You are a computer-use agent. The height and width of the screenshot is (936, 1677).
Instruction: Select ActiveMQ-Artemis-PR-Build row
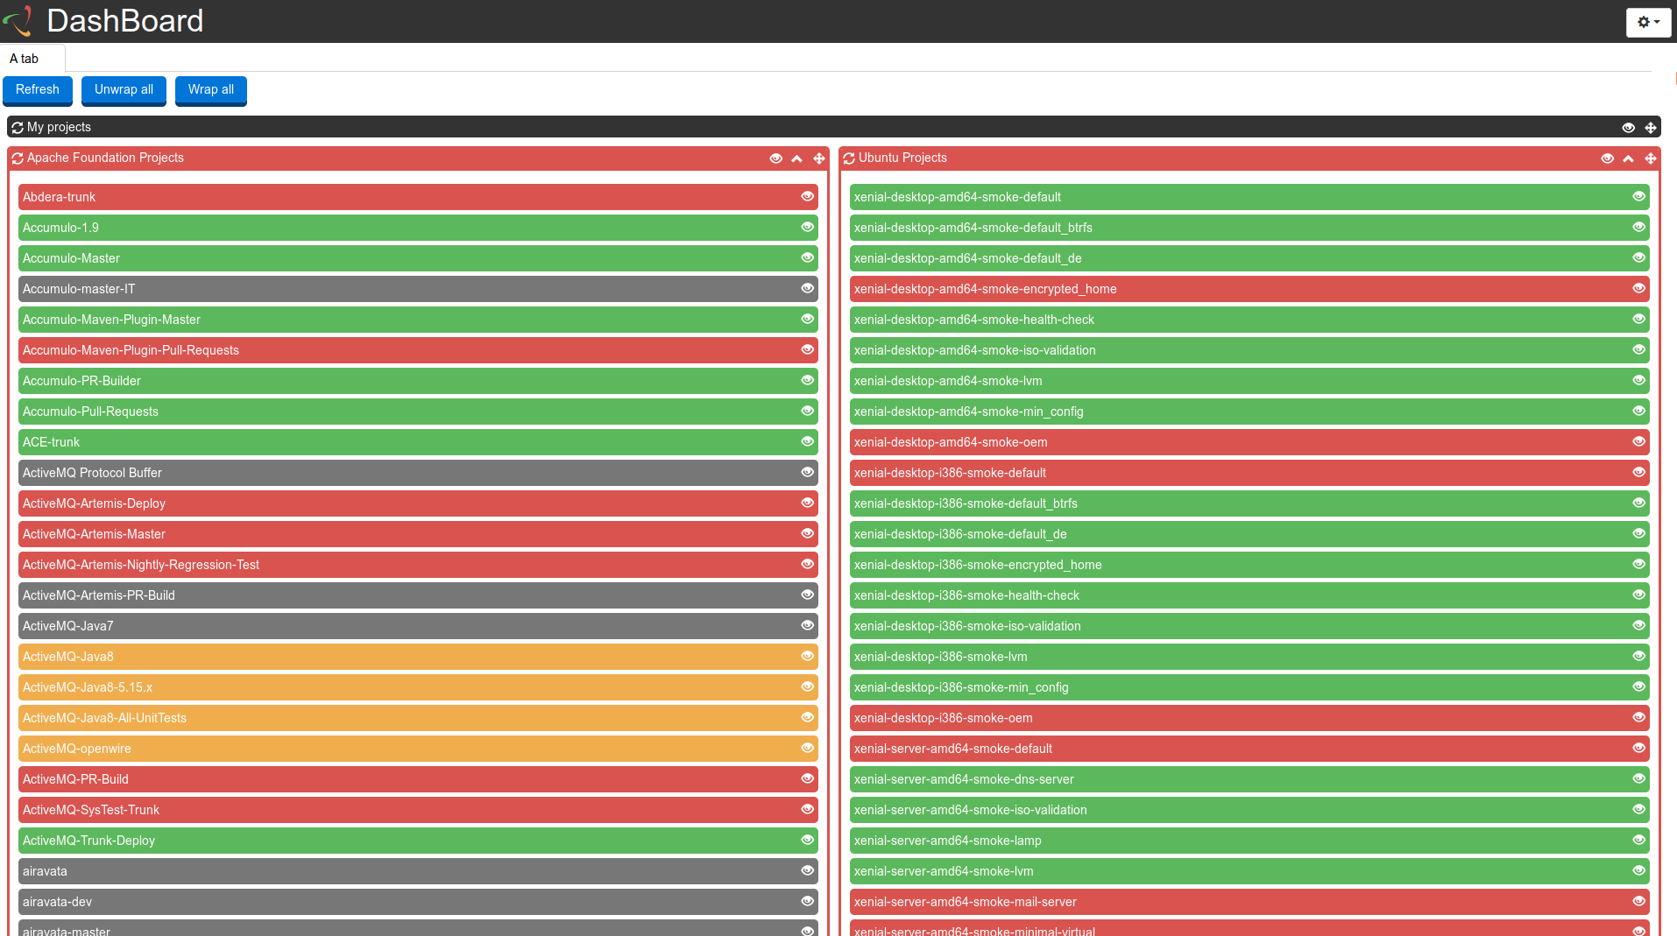coord(418,595)
